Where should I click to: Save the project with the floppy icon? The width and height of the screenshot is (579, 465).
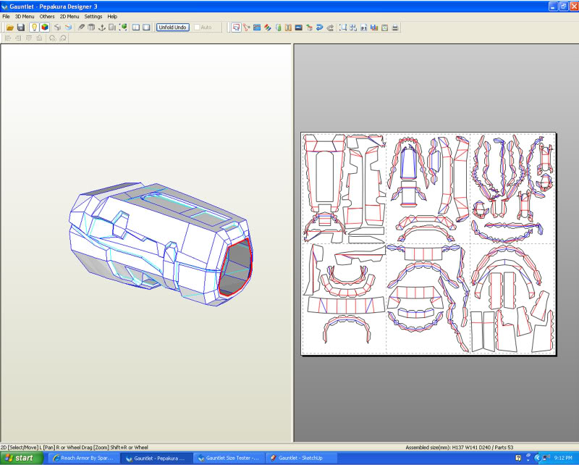point(21,28)
